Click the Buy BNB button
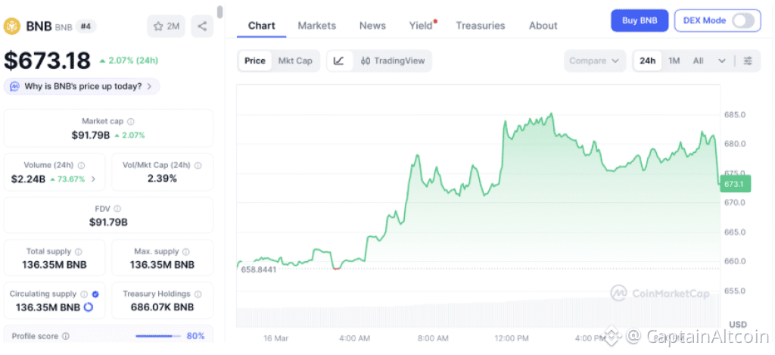 tap(639, 20)
